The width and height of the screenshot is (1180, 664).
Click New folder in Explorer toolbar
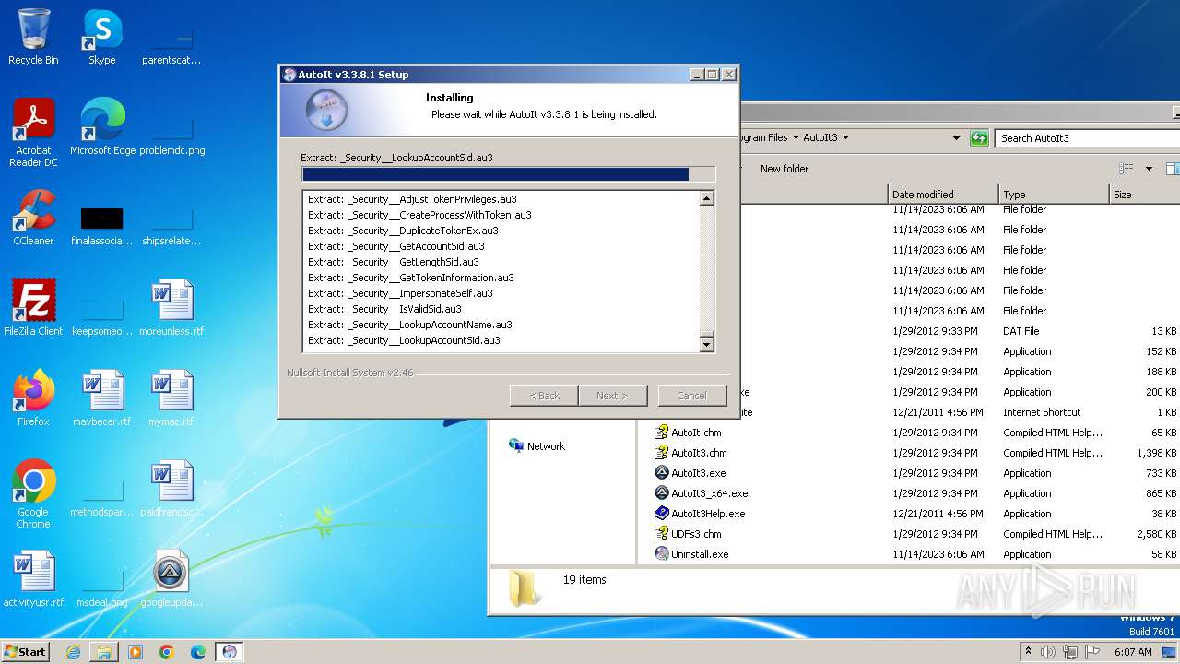pyautogui.click(x=785, y=169)
